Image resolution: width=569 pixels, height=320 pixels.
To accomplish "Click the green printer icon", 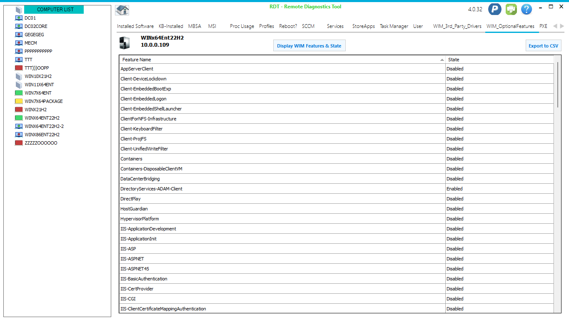I will pos(511,9).
